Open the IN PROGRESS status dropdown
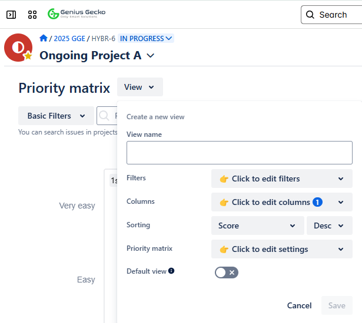This screenshot has width=362, height=323. [x=146, y=39]
